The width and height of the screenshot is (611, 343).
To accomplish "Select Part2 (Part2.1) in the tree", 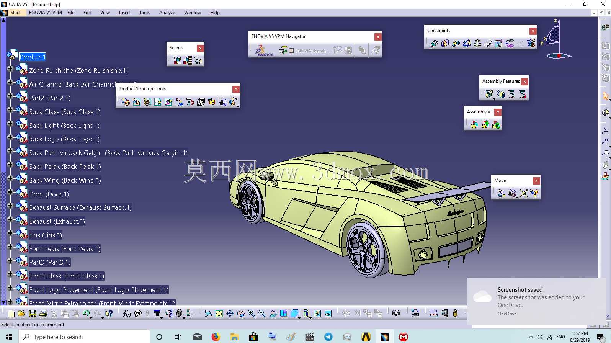I will (x=50, y=98).
